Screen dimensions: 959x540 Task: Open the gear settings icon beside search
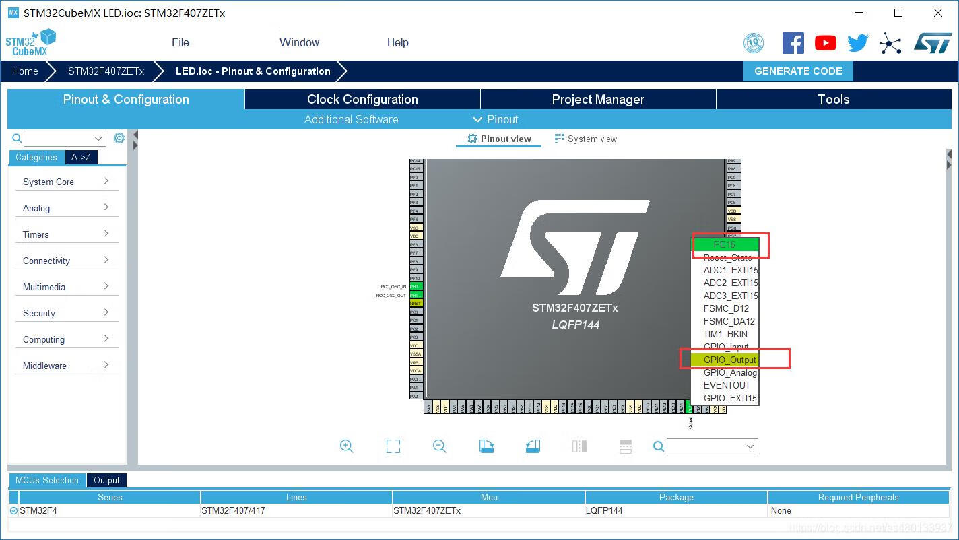119,138
